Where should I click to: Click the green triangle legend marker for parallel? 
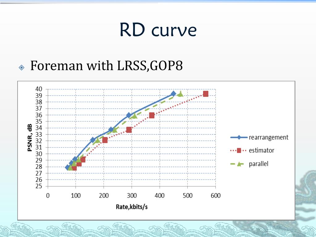[239, 164]
